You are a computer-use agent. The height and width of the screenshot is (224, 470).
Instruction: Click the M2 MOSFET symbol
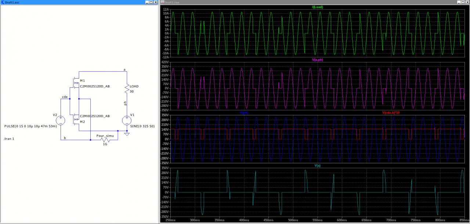[76, 119]
